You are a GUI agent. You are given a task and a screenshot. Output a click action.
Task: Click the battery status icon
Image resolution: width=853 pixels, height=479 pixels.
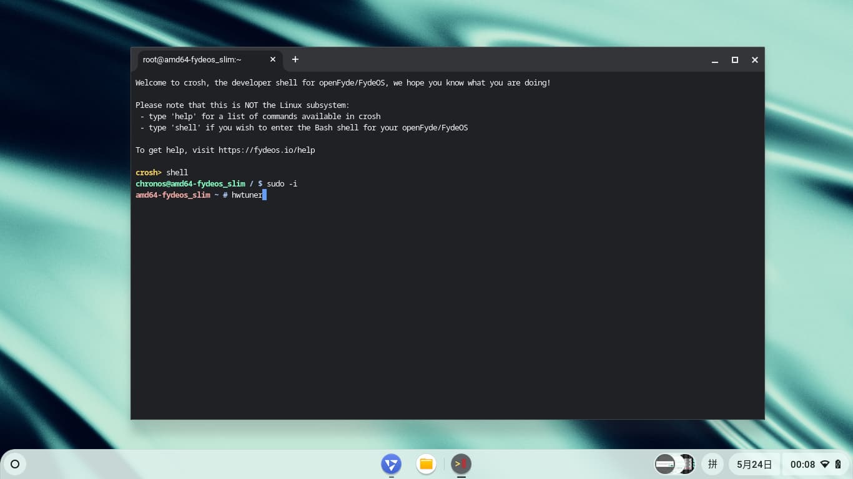838,464
